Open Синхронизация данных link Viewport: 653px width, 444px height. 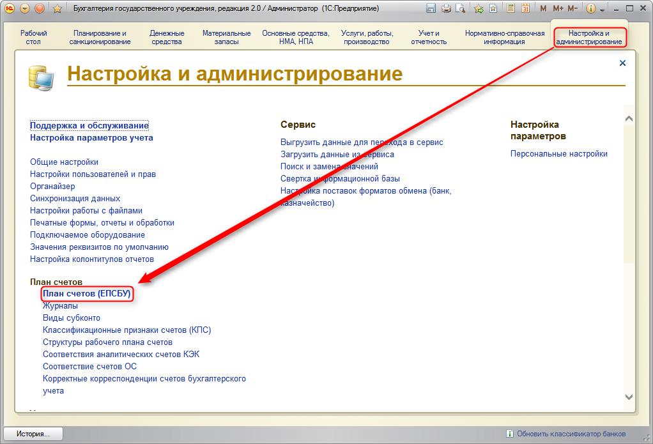75,199
